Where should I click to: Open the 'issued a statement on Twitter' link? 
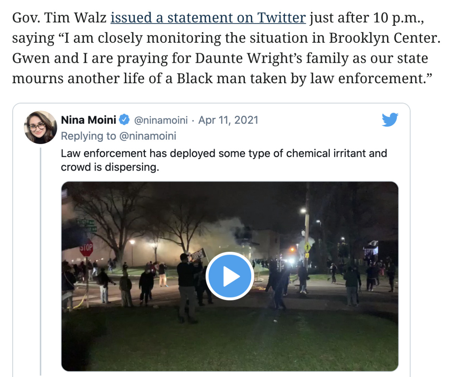click(x=208, y=18)
